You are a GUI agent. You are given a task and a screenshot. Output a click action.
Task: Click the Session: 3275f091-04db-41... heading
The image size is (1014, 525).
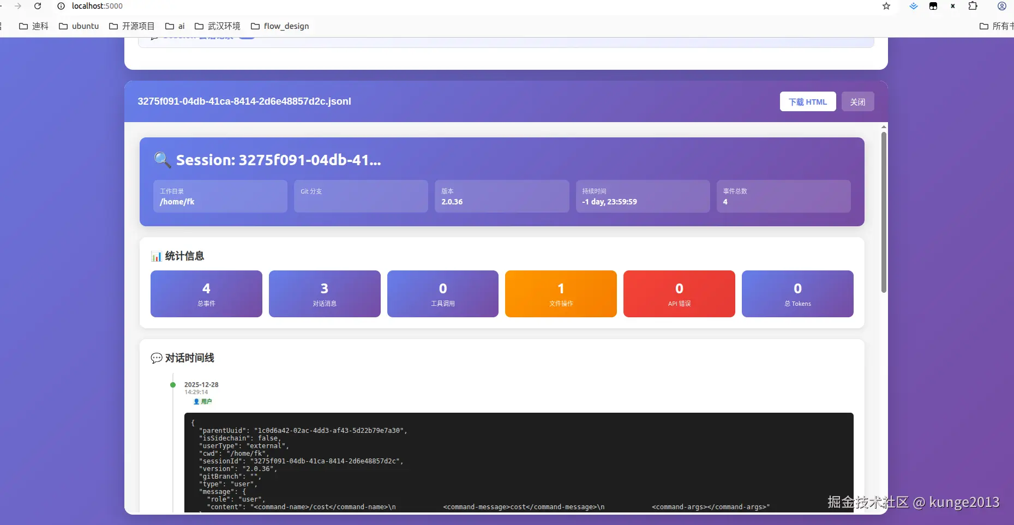point(278,160)
